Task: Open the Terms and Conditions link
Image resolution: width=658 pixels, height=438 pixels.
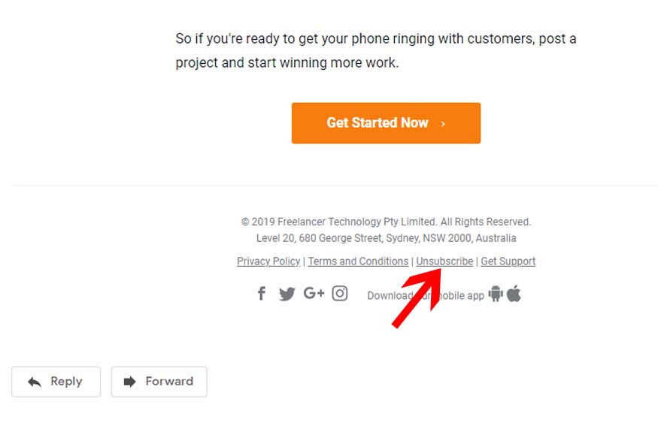Action: pyautogui.click(x=358, y=261)
